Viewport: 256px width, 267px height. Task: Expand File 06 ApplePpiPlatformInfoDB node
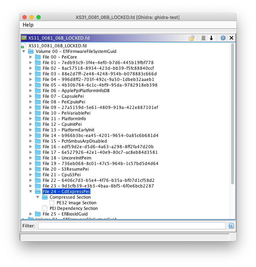[30, 91]
